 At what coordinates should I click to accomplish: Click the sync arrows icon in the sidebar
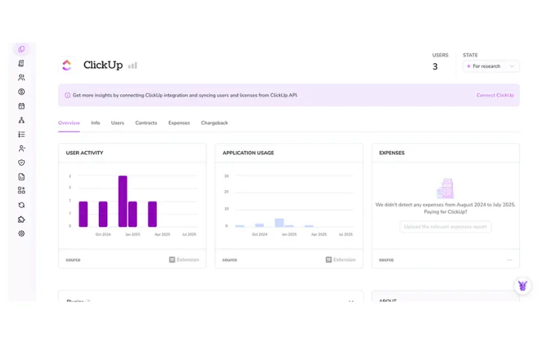(x=21, y=205)
